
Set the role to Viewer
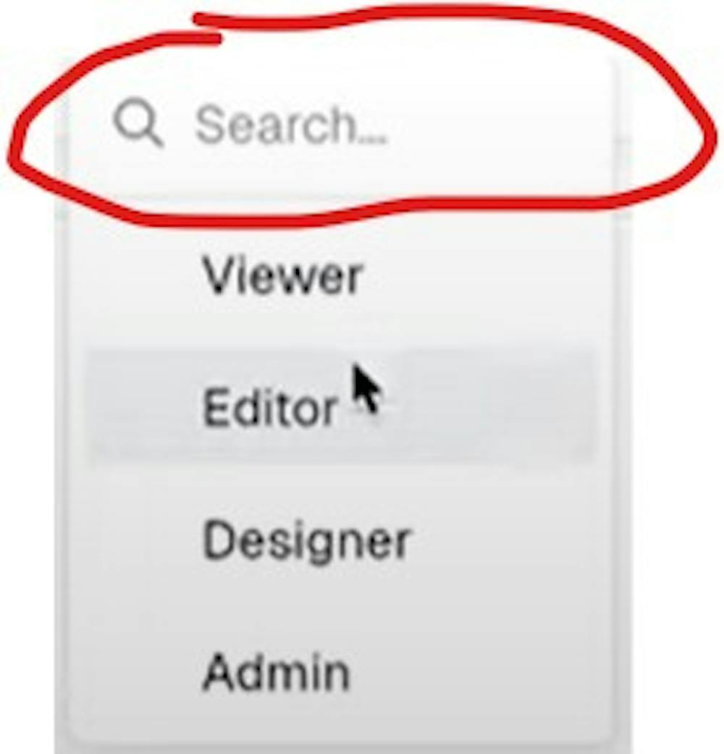click(341, 277)
